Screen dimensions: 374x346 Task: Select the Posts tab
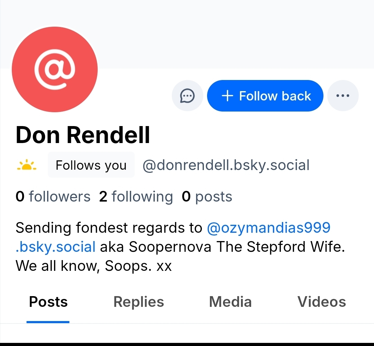[48, 302]
